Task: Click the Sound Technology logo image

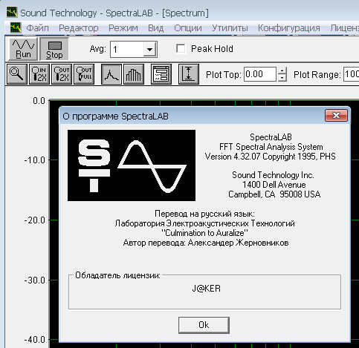Action: [132, 165]
